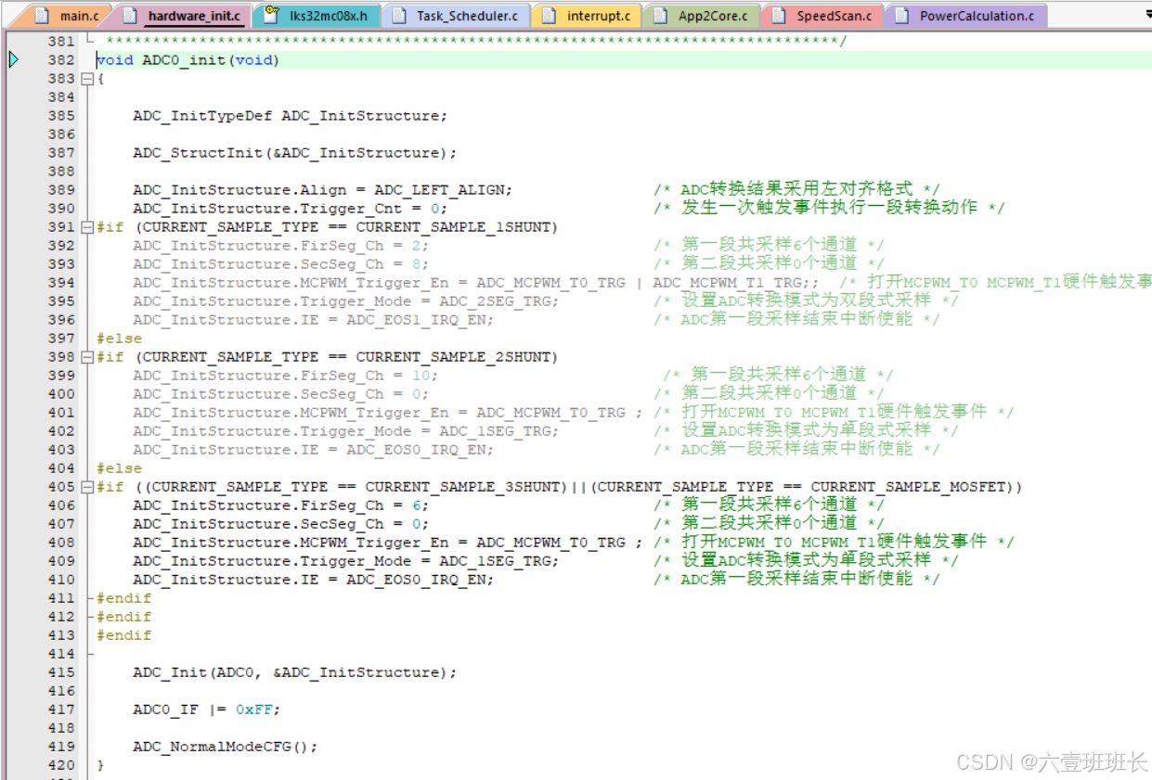
Task: Click the comment '发生一次触发事件执行一段转换动作'
Action: pyautogui.click(x=829, y=208)
